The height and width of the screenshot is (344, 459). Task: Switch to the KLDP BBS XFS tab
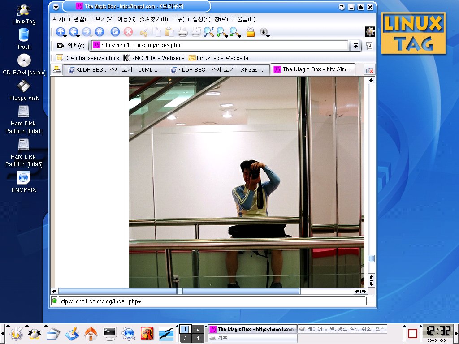click(x=217, y=70)
